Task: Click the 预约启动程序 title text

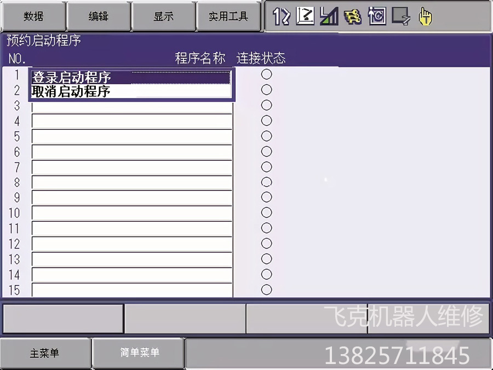Action: point(44,40)
